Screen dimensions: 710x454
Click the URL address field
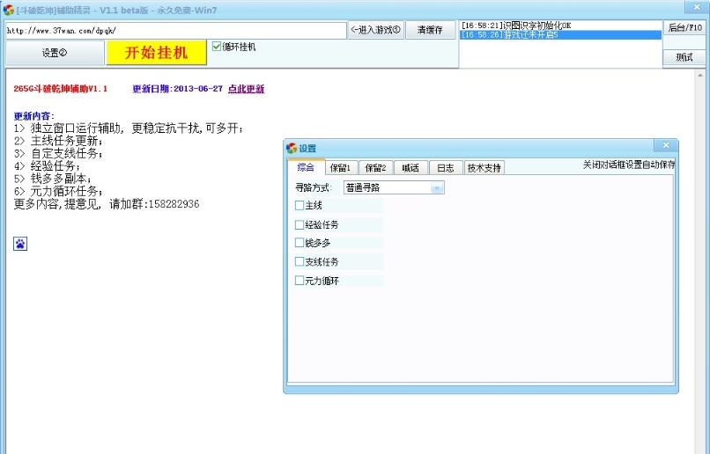[175, 31]
